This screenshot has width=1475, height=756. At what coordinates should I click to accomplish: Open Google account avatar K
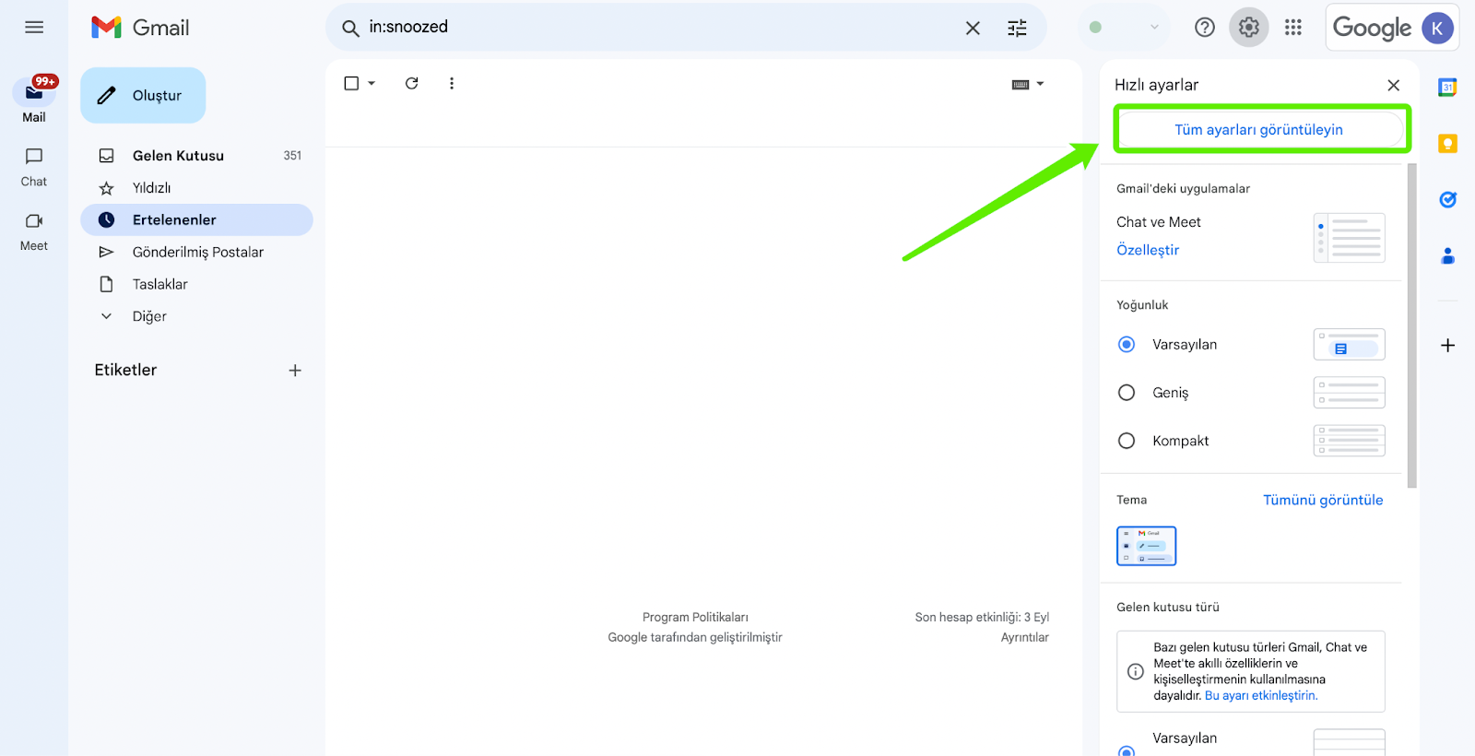pyautogui.click(x=1437, y=28)
